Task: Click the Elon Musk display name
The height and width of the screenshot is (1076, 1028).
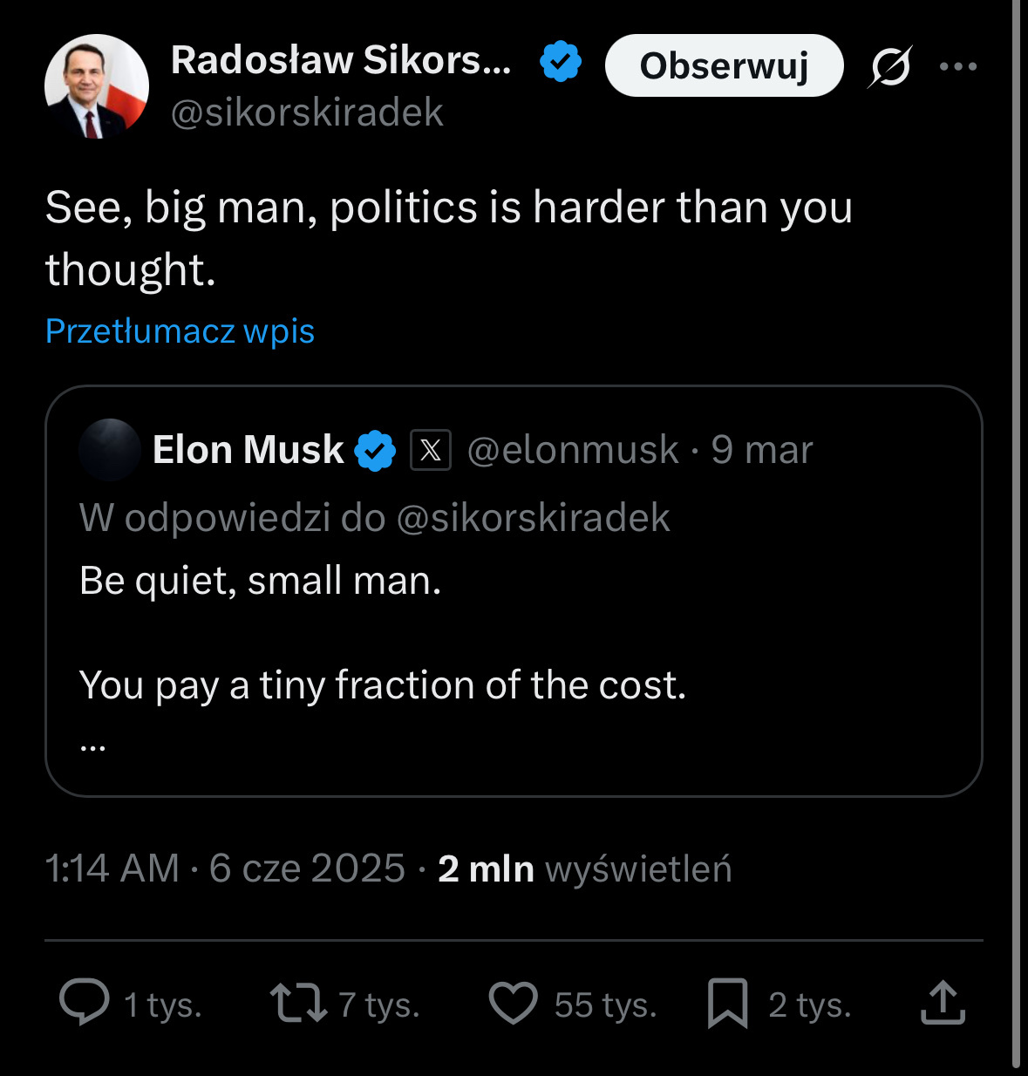Action: point(248,450)
